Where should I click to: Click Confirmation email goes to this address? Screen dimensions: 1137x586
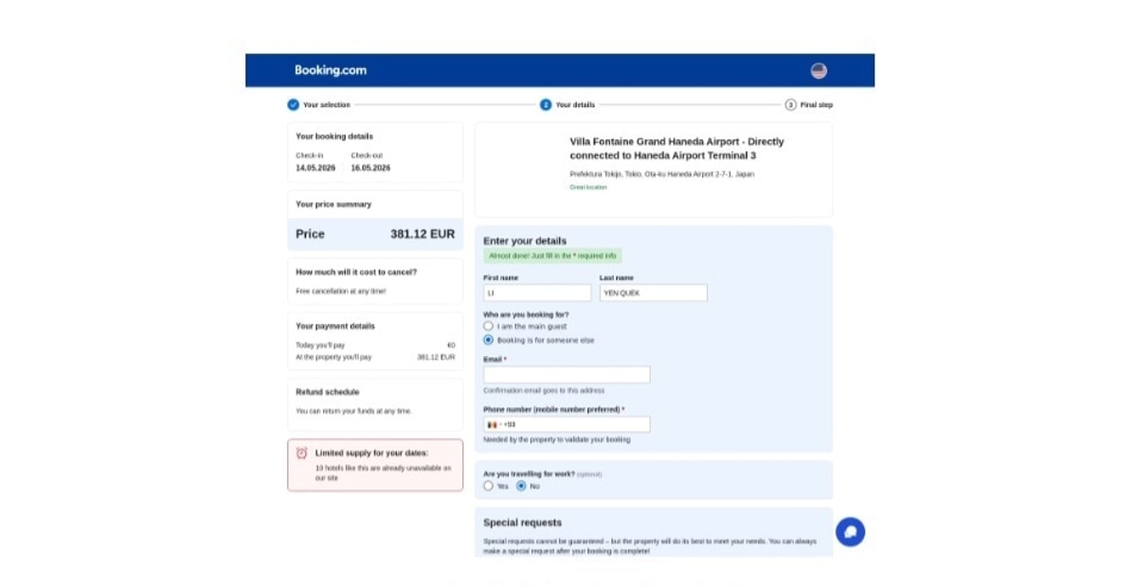544,391
